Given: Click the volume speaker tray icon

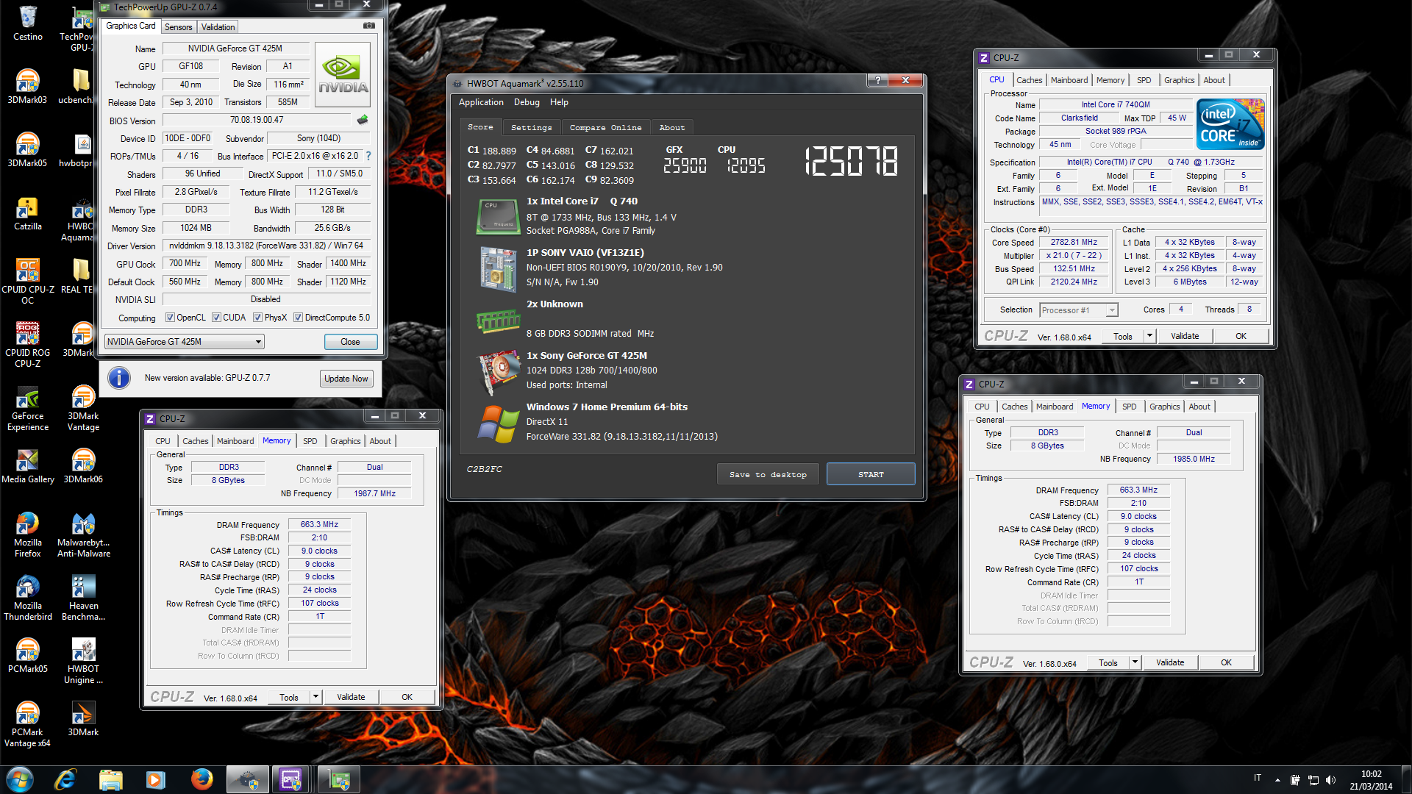Looking at the screenshot, I should [x=1330, y=780].
